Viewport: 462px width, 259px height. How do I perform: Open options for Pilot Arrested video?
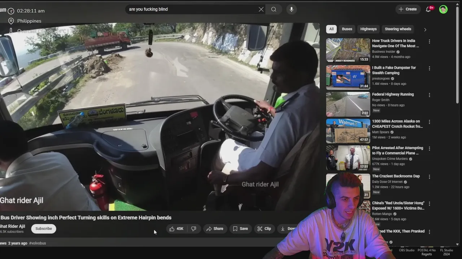(x=429, y=149)
